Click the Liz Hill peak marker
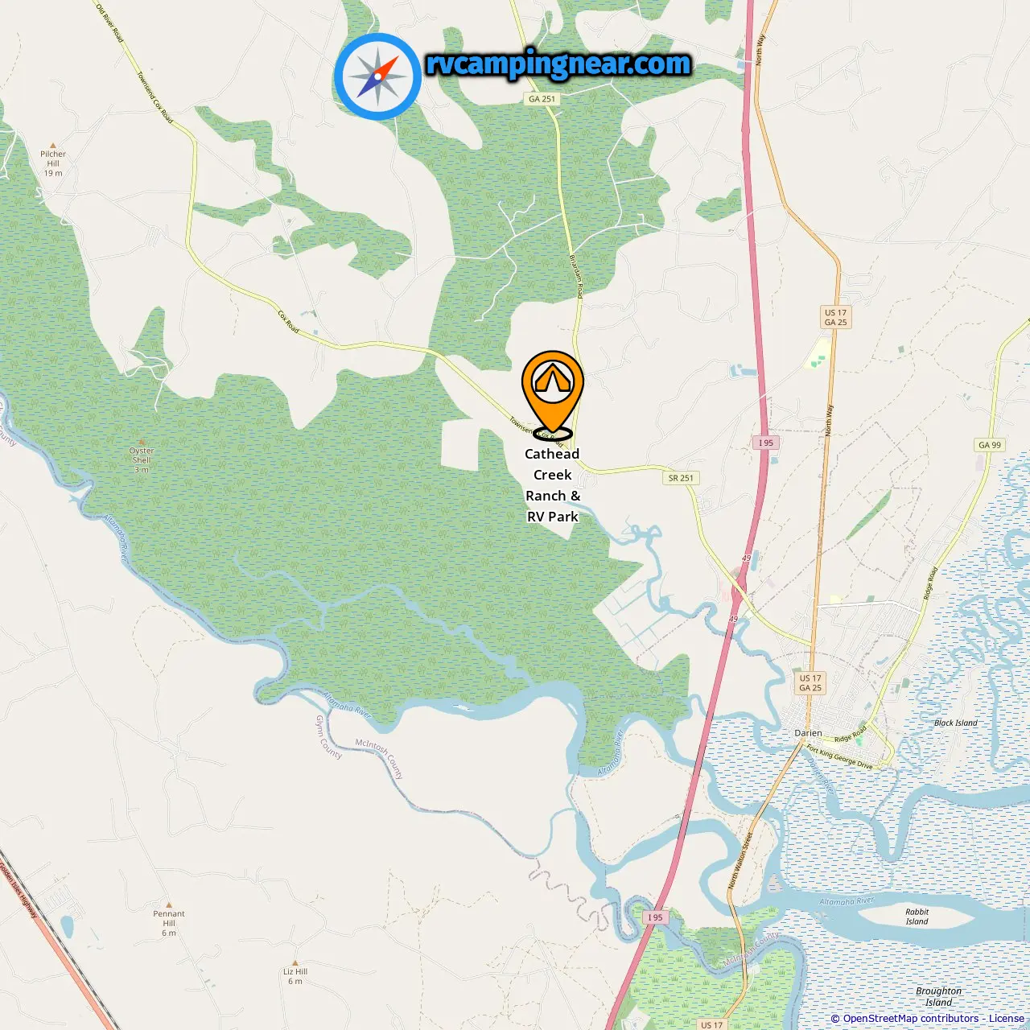 295,962
